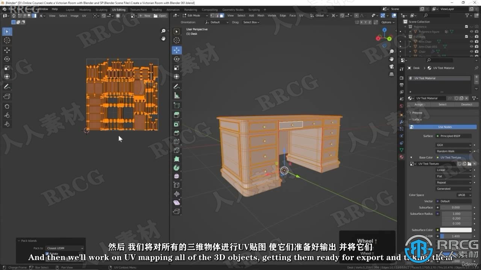The height and width of the screenshot is (270, 481).
Task: Switch to Layout workspace tab
Action: pyautogui.click(x=70, y=9)
